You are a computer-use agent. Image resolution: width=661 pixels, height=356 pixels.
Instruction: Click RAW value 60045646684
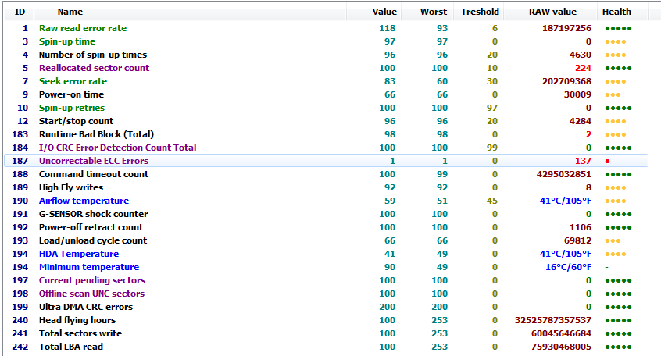tap(561, 333)
